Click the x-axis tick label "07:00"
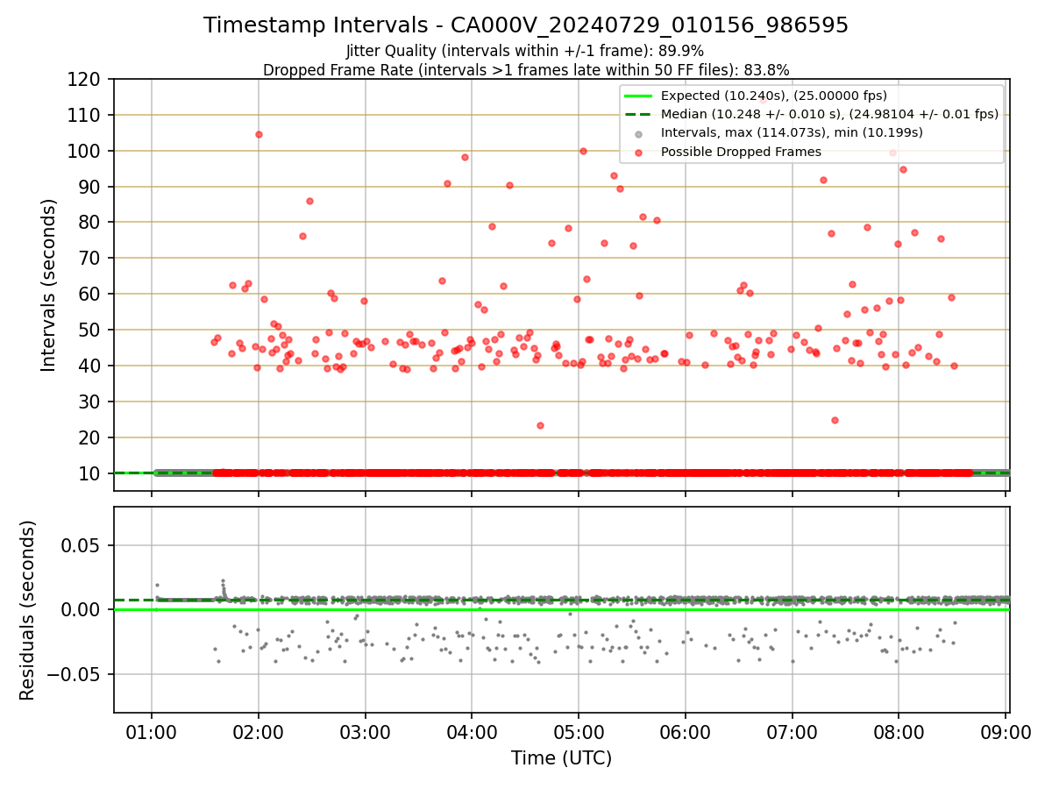 pos(793,731)
